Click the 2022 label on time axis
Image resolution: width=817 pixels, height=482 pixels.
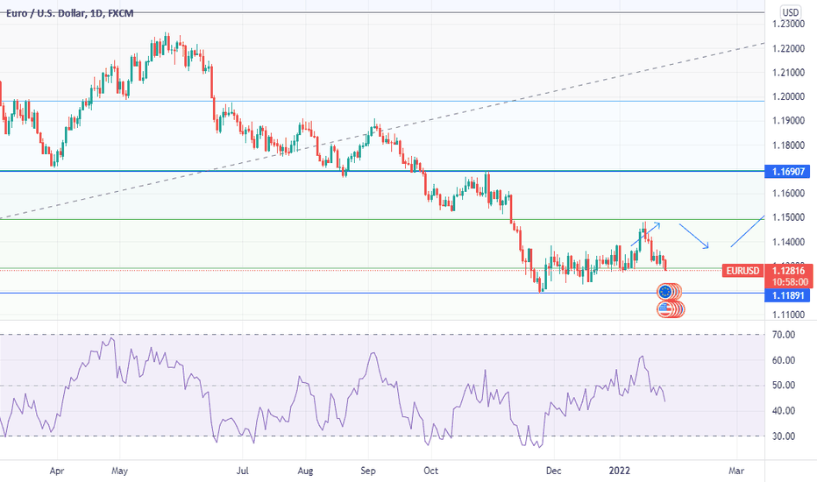(x=620, y=471)
